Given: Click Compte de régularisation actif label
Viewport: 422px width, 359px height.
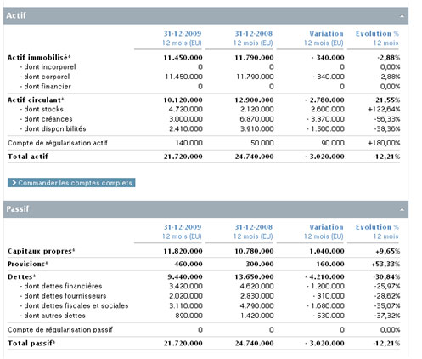Looking at the screenshot, I should click(x=58, y=143).
